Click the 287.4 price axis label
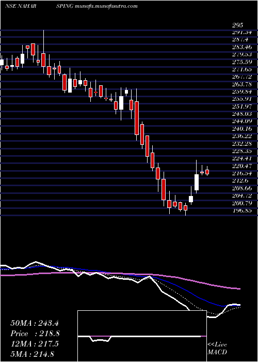258x362 pixels. [x=240, y=39]
